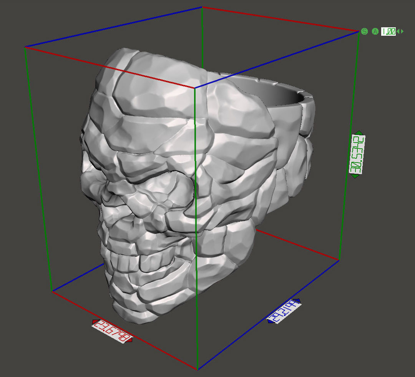Image resolution: width=415 pixels, height=377 pixels.
Task: Click the blue 28.2194 dimension value
Action: coord(284,311)
